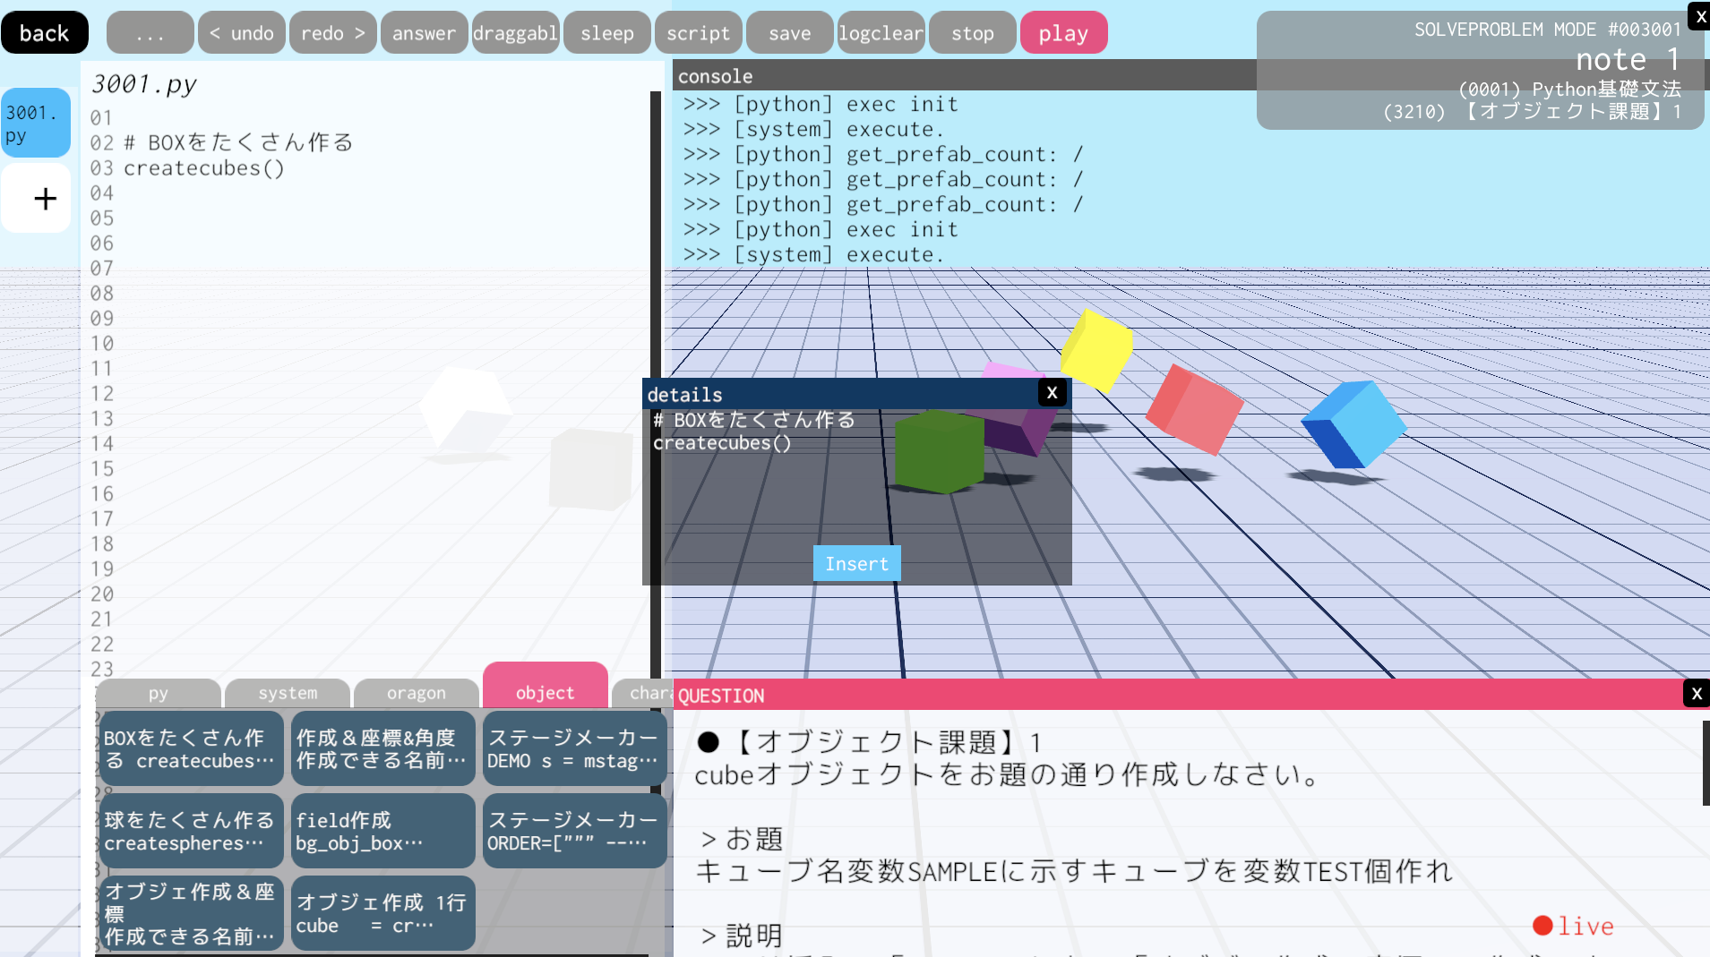Go back with the back button
The height and width of the screenshot is (957, 1710).
click(44, 33)
